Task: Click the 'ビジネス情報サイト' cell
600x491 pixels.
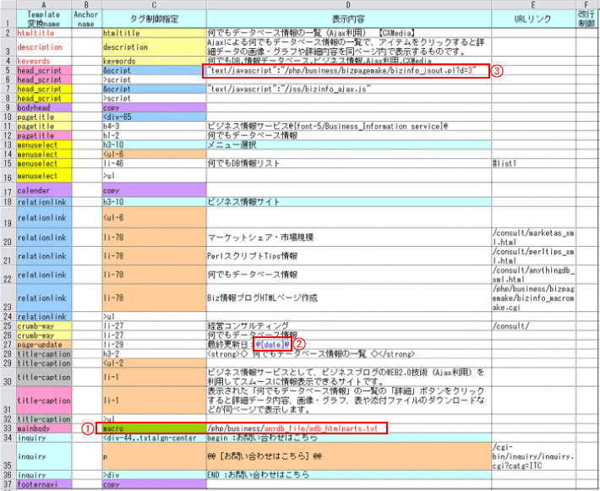Action: coord(349,202)
